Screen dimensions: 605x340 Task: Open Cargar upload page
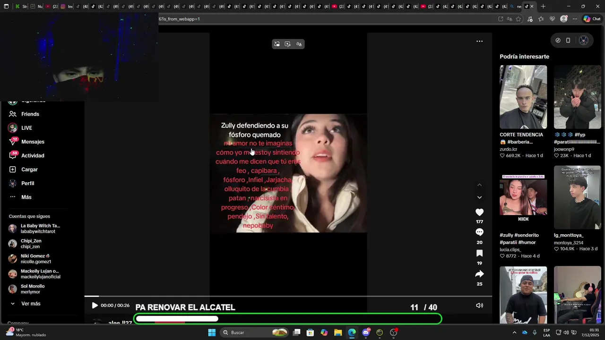pos(29,169)
